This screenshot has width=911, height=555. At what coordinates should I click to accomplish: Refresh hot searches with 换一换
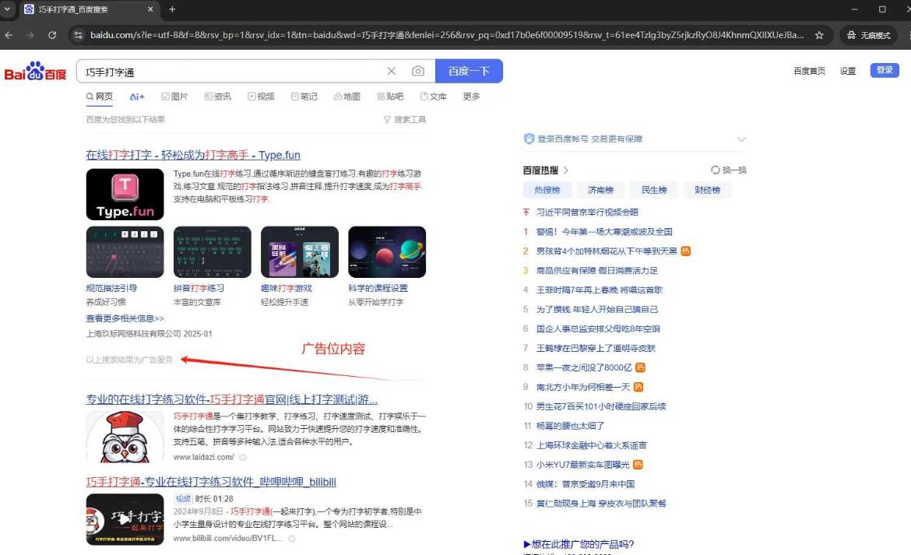[729, 170]
